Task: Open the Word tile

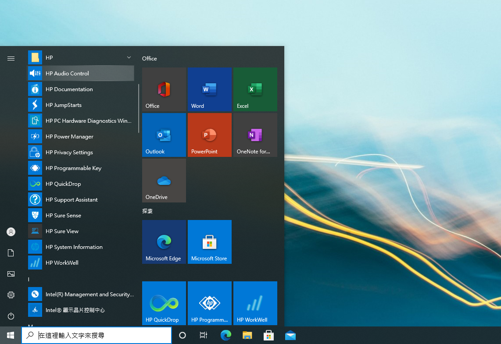Action: (209, 89)
